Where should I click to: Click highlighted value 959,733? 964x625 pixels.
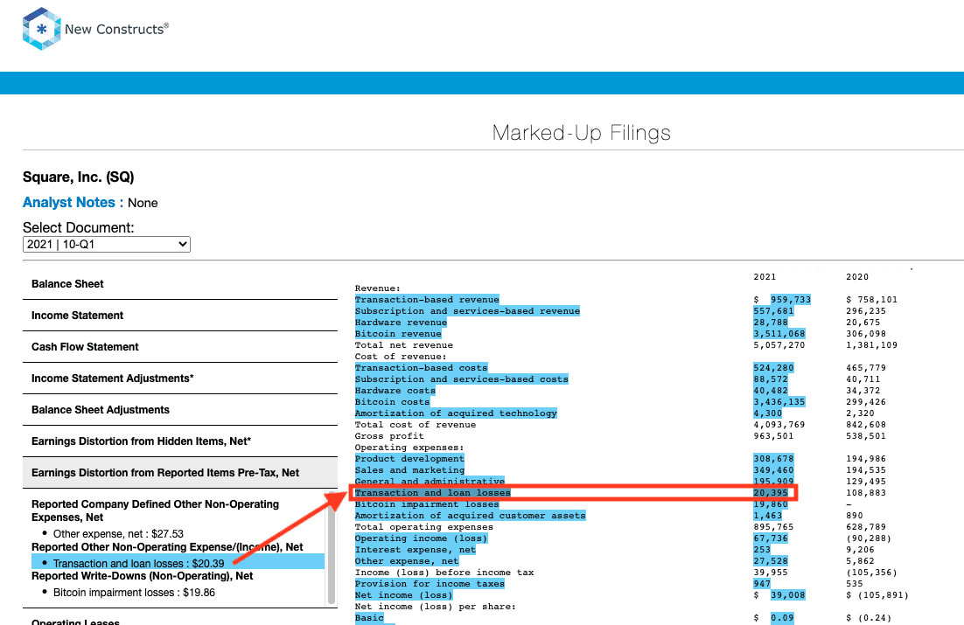[x=791, y=299]
